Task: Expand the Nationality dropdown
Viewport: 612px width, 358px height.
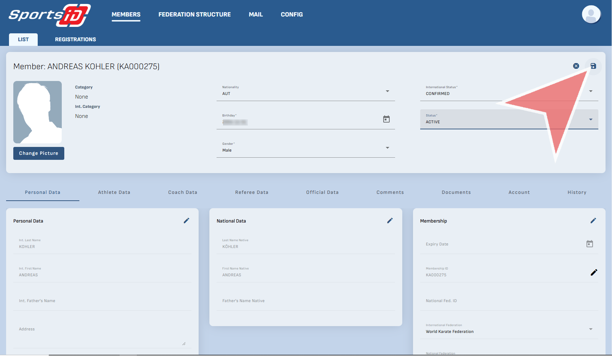Action: point(388,91)
